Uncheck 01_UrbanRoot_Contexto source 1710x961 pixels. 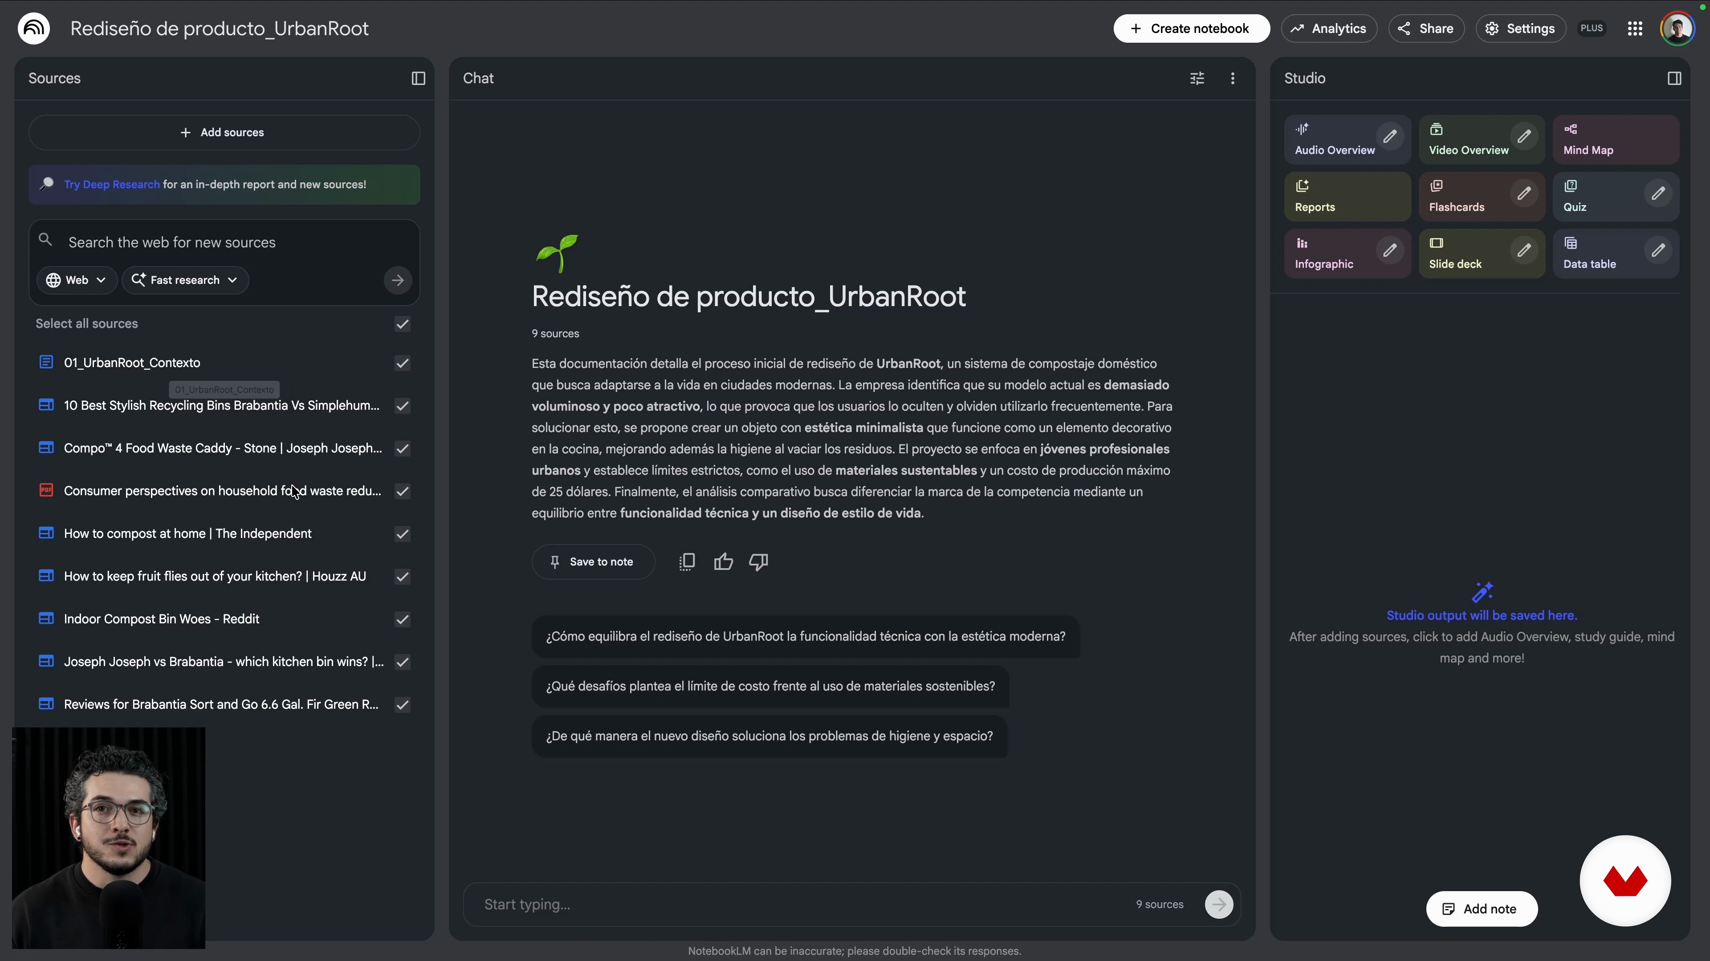[402, 363]
